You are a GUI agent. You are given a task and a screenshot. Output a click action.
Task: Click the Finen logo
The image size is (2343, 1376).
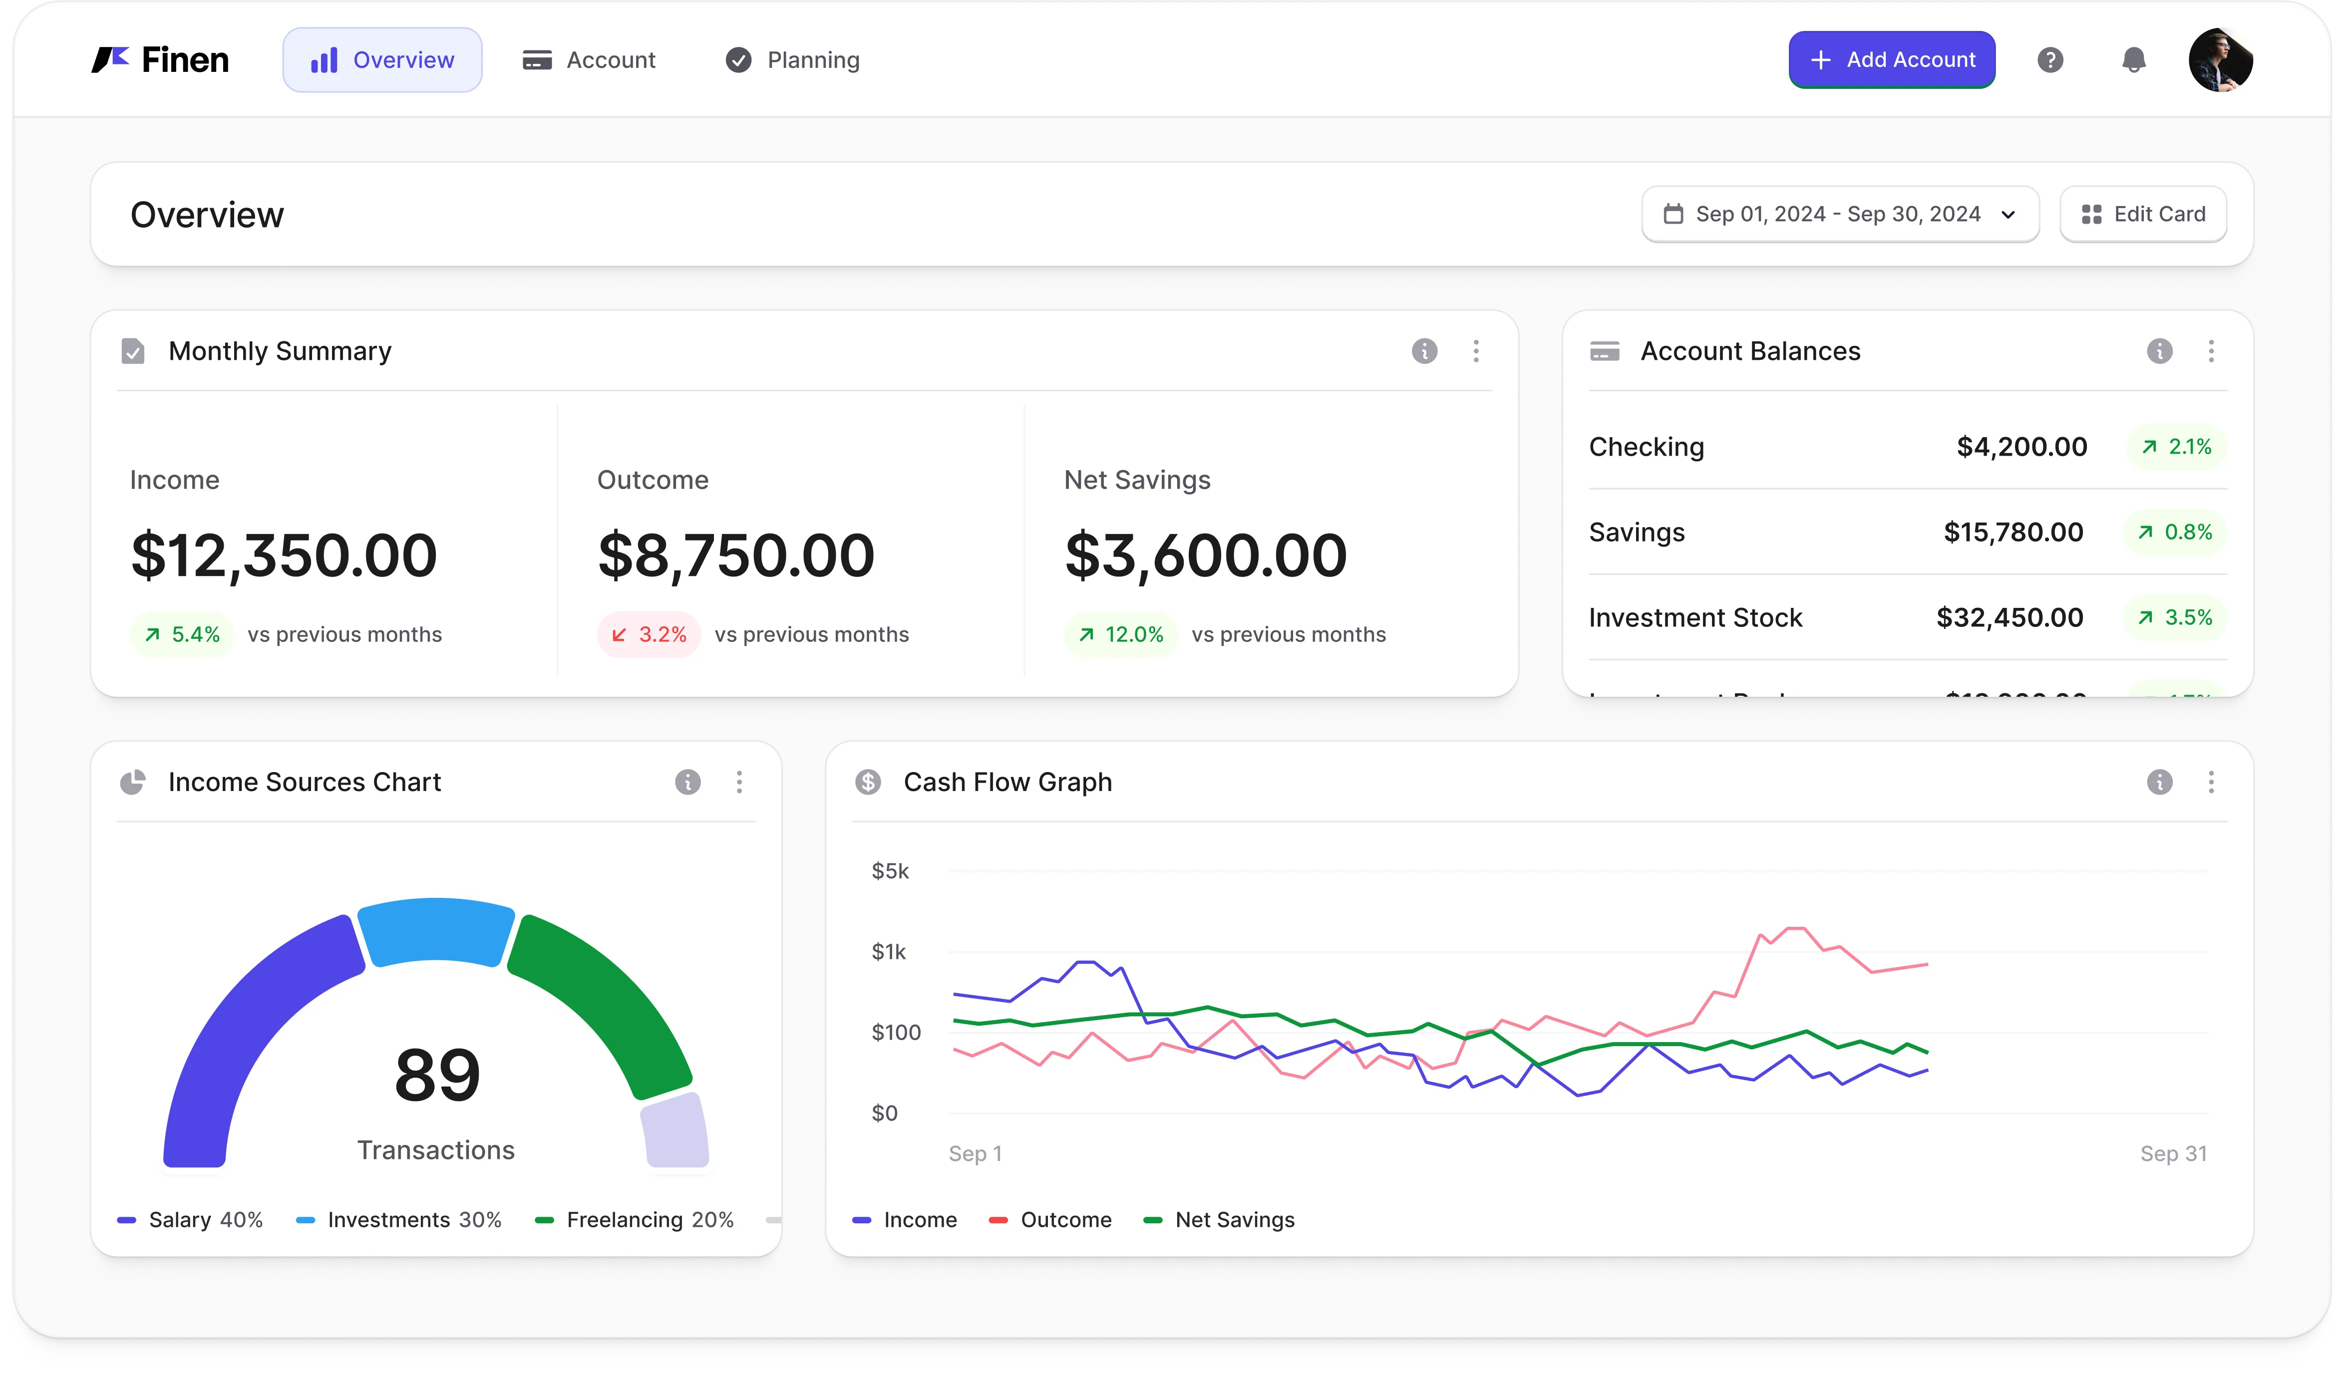(x=161, y=60)
